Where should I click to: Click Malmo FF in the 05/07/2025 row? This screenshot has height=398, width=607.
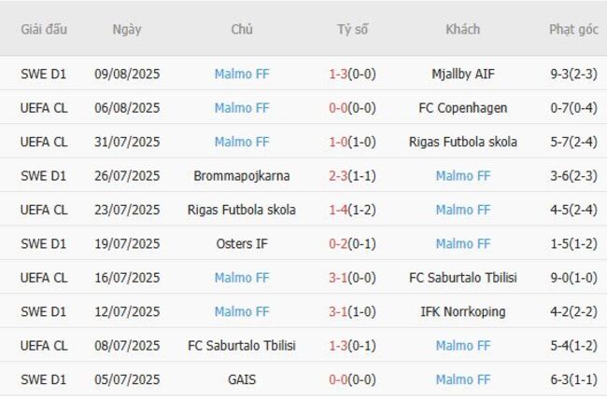coord(463,379)
